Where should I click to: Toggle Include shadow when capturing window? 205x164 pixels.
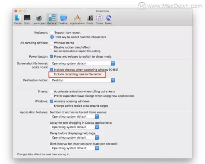tap(52, 70)
